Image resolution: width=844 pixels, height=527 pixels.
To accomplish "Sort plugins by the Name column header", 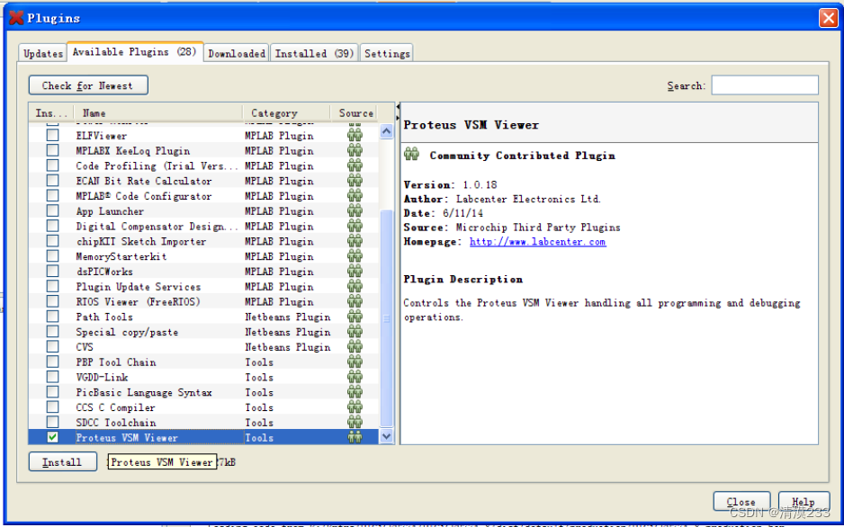I will [x=158, y=113].
